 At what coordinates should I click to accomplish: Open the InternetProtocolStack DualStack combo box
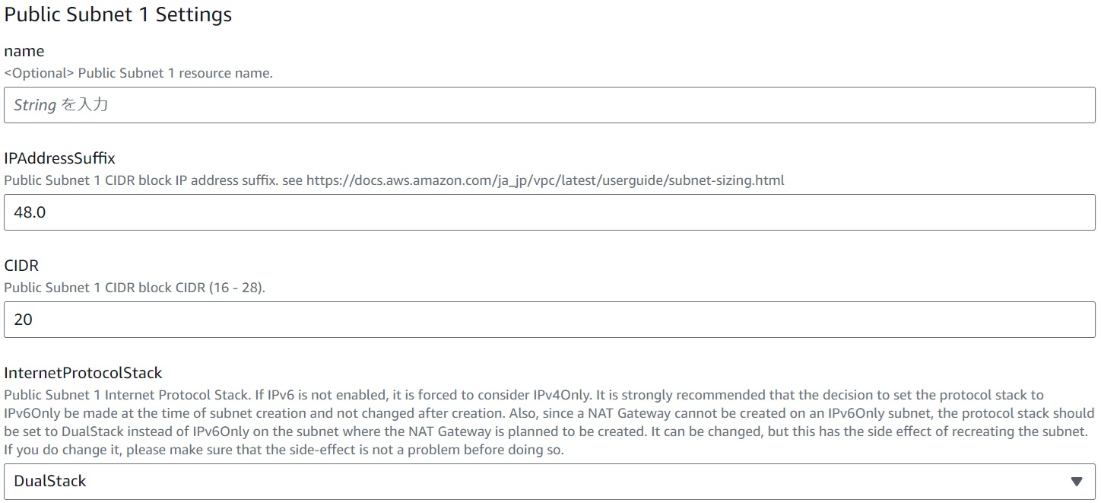point(549,481)
